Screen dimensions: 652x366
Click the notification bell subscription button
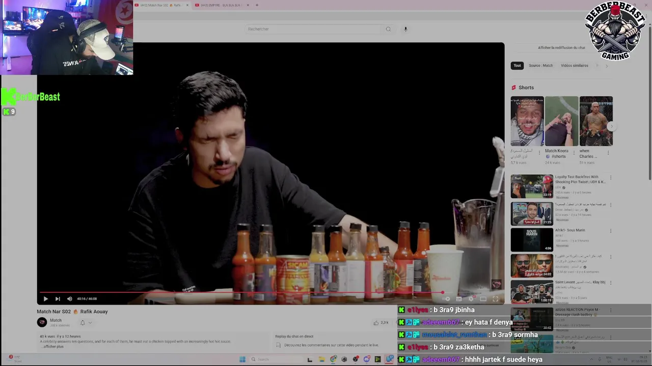(x=83, y=323)
